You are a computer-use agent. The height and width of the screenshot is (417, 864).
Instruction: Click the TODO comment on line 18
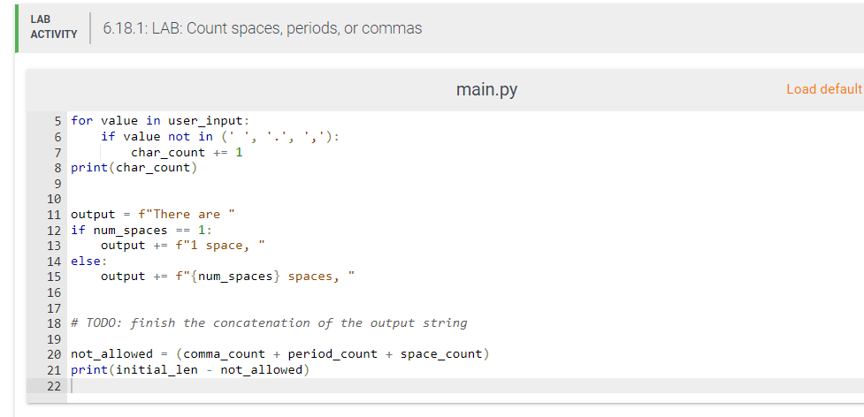click(x=269, y=323)
